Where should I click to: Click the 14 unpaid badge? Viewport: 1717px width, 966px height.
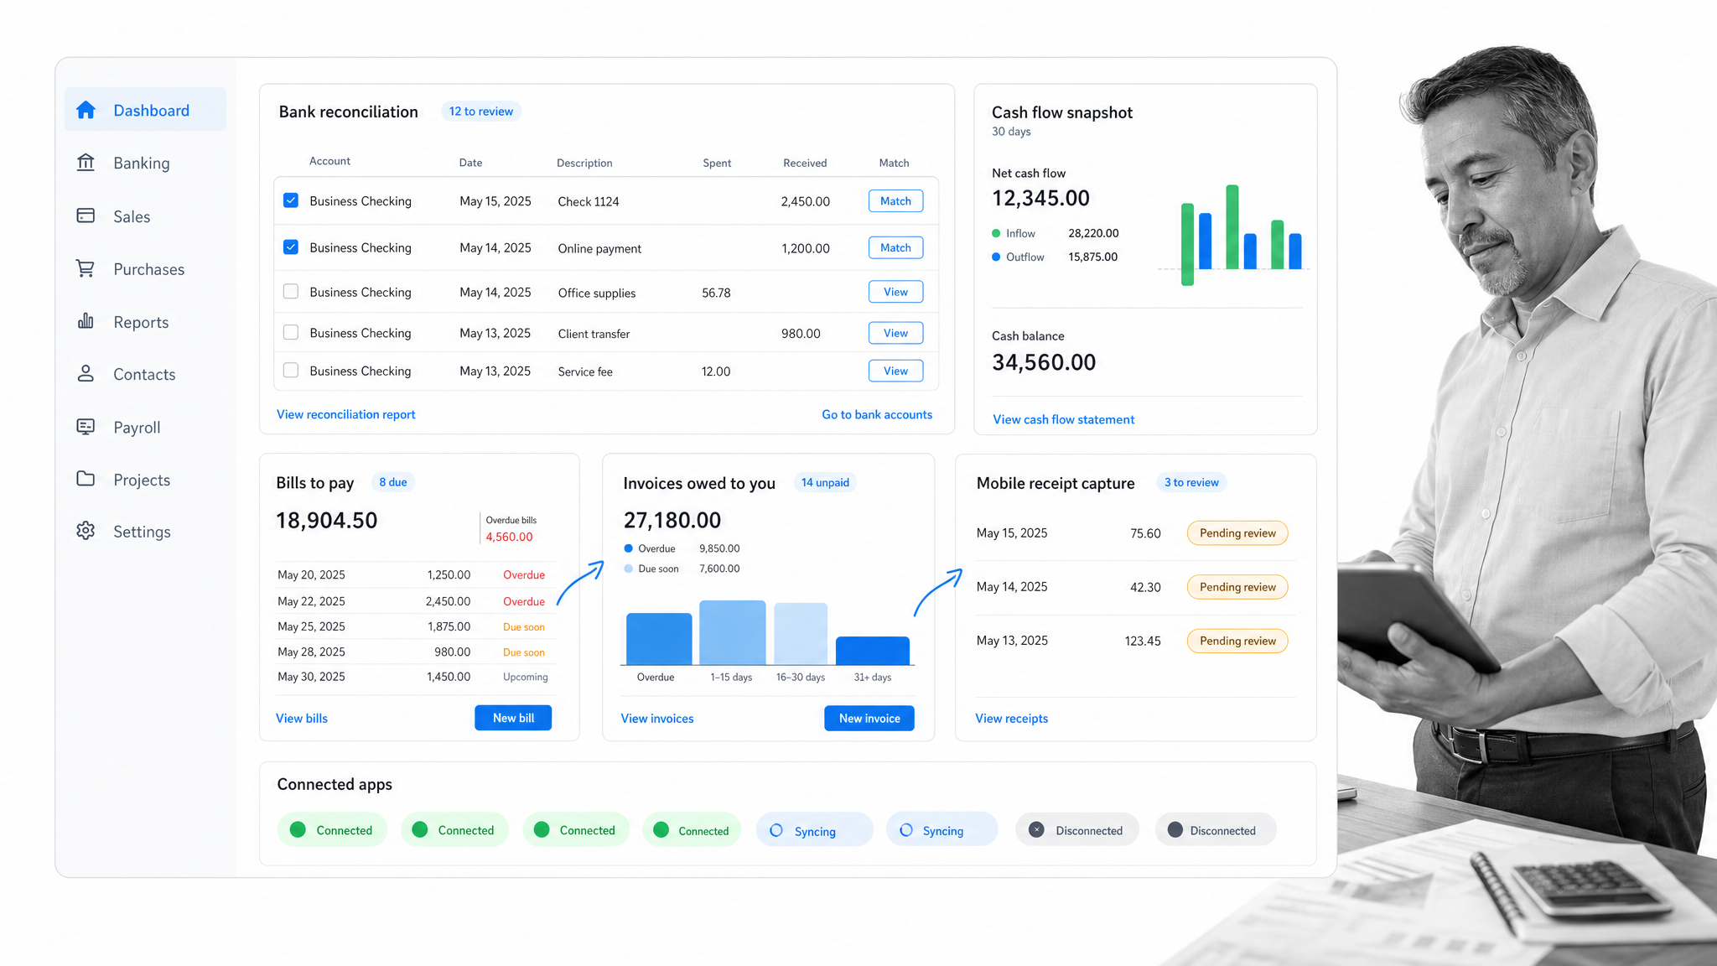825,482
